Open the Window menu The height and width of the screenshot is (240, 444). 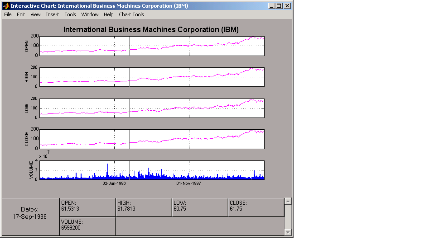[x=90, y=14]
